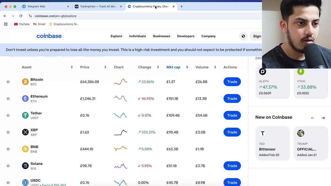Open the Bitcoin price chart sparkline

[x=121, y=82]
